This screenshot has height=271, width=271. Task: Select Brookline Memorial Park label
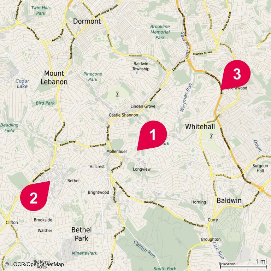160,32
